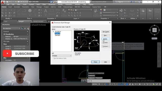
Task: Click the Match Properties icon
Action: click(x=96, y=11)
